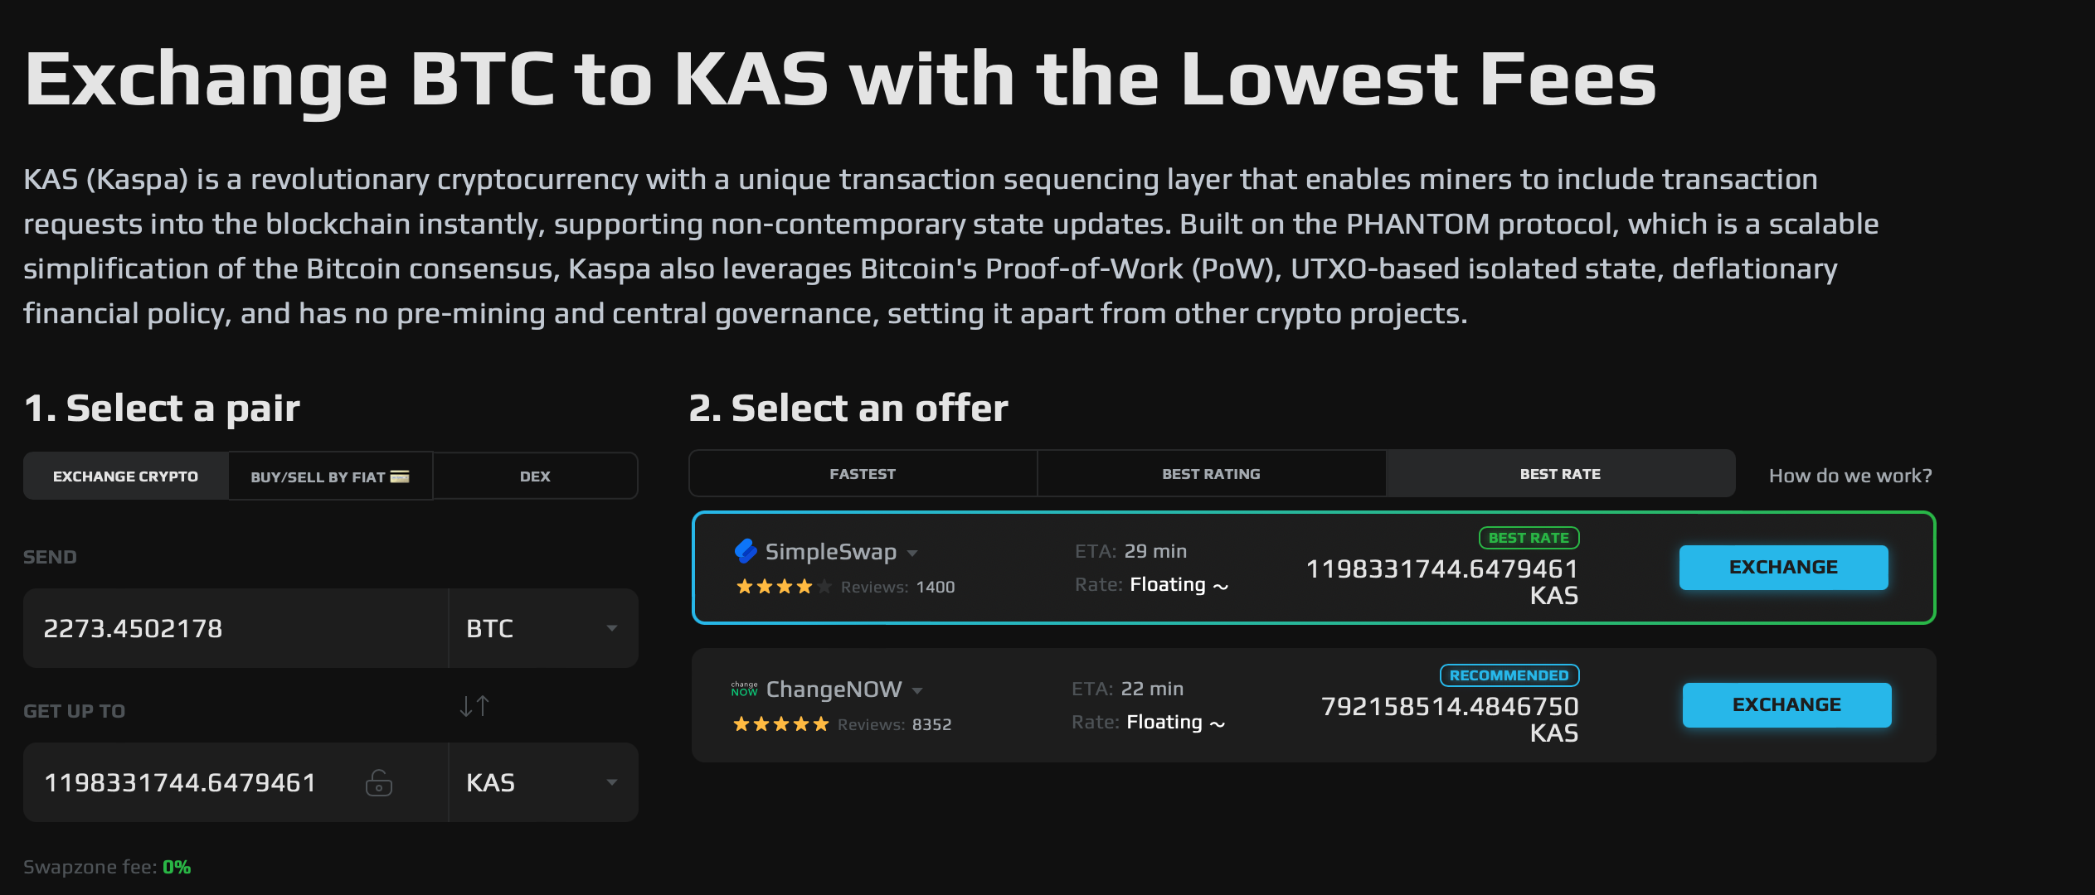Click the unlock icon beside the KAS amount

click(x=380, y=782)
